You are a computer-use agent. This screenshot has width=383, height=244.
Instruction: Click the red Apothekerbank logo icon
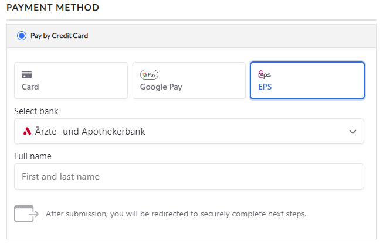pyautogui.click(x=26, y=132)
